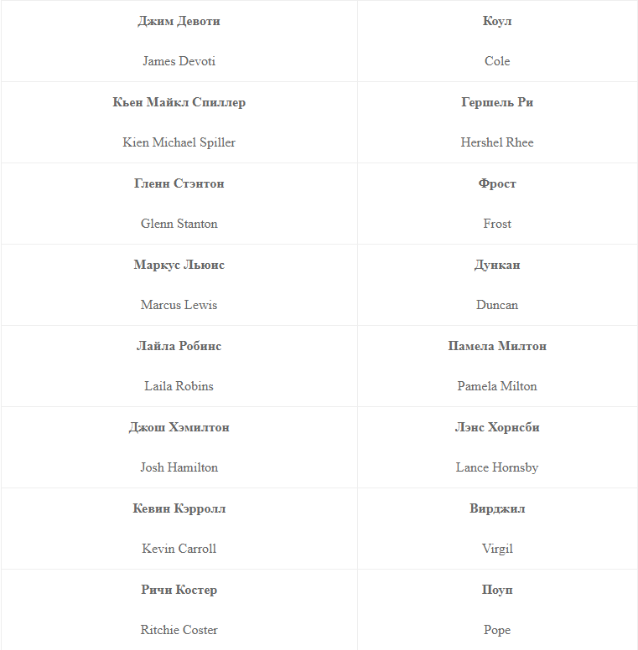638x650 pixels.
Task: Click the name Ричи Костер
Action: click(x=179, y=590)
